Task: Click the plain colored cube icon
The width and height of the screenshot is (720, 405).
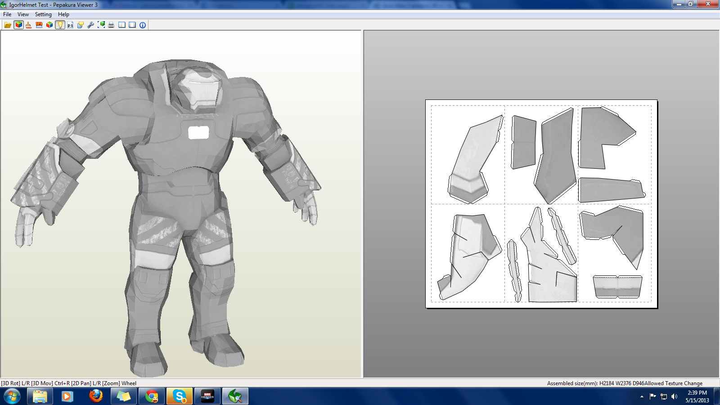Action: (49, 25)
